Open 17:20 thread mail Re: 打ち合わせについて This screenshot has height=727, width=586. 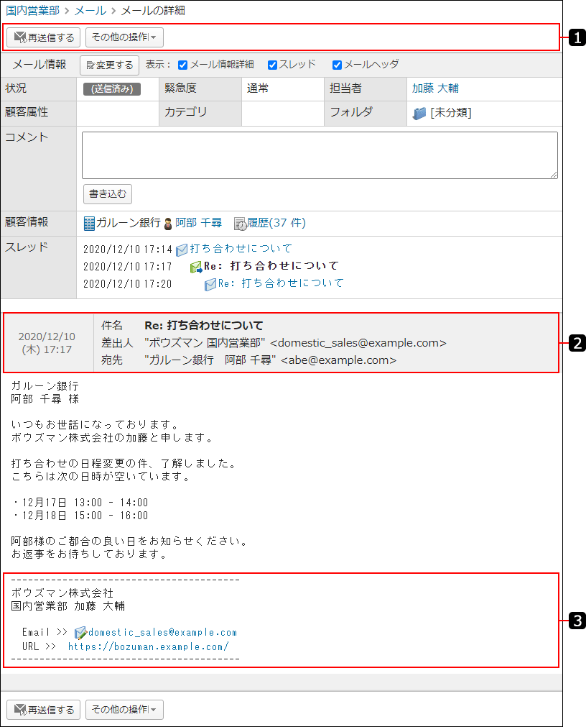[x=281, y=283]
